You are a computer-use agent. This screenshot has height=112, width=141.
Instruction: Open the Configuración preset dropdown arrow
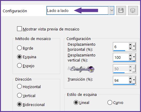click(112, 10)
